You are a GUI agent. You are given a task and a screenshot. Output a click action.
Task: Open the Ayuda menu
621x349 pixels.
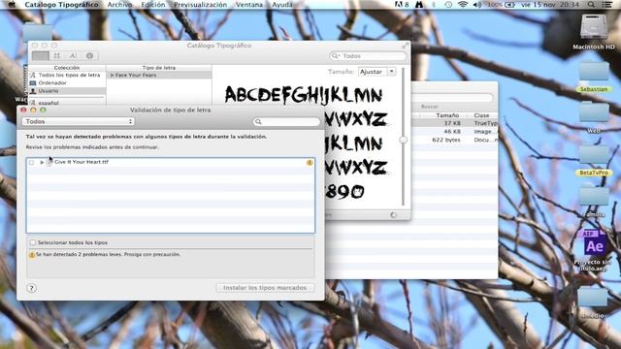click(282, 4)
